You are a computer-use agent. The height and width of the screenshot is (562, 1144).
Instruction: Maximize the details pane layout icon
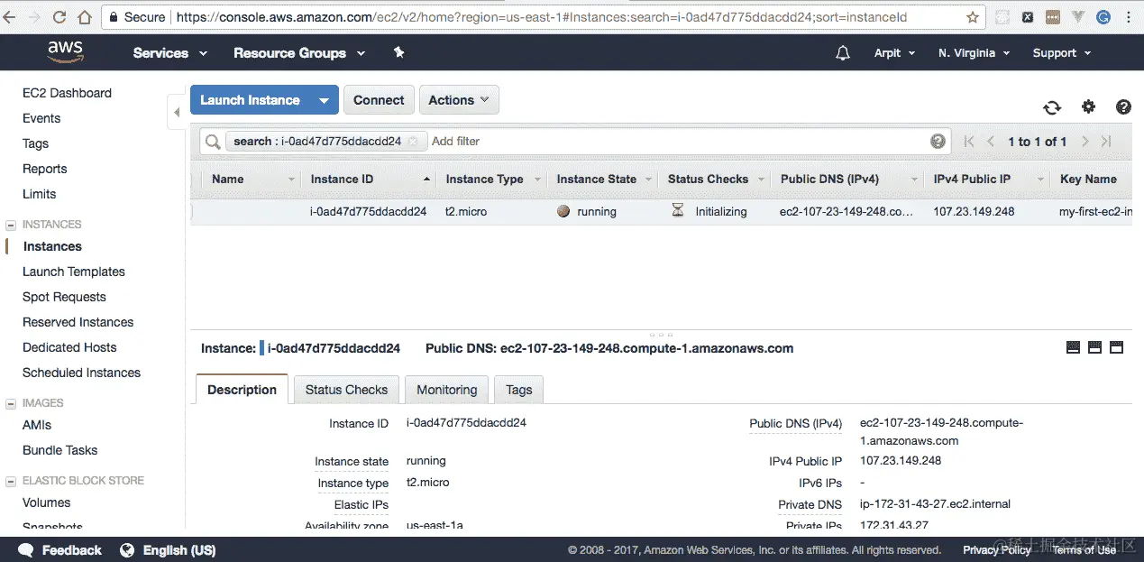click(x=1116, y=347)
